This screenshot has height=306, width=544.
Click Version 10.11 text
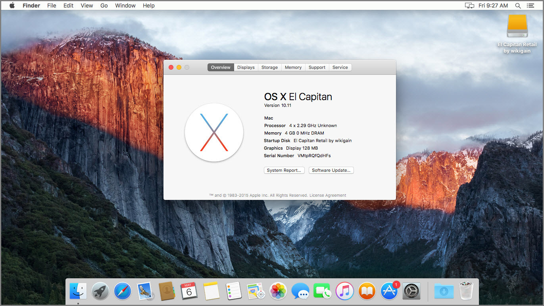pyautogui.click(x=278, y=105)
